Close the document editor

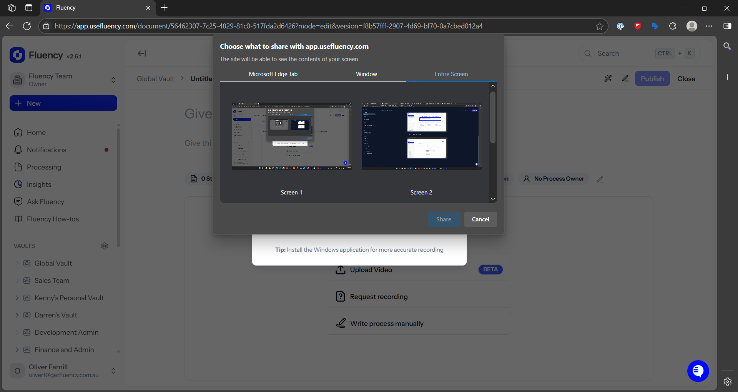pos(686,78)
